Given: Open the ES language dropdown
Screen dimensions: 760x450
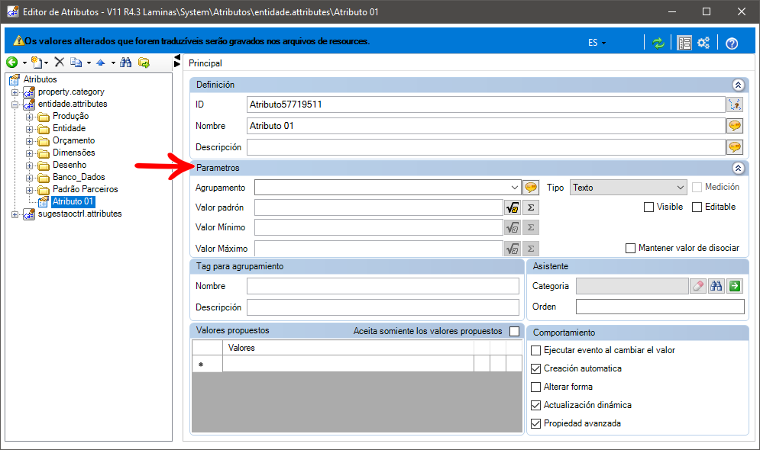Looking at the screenshot, I should point(597,43).
